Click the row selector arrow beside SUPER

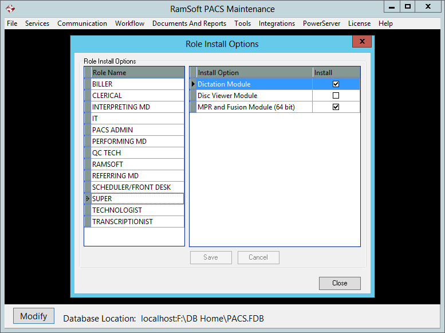point(88,199)
